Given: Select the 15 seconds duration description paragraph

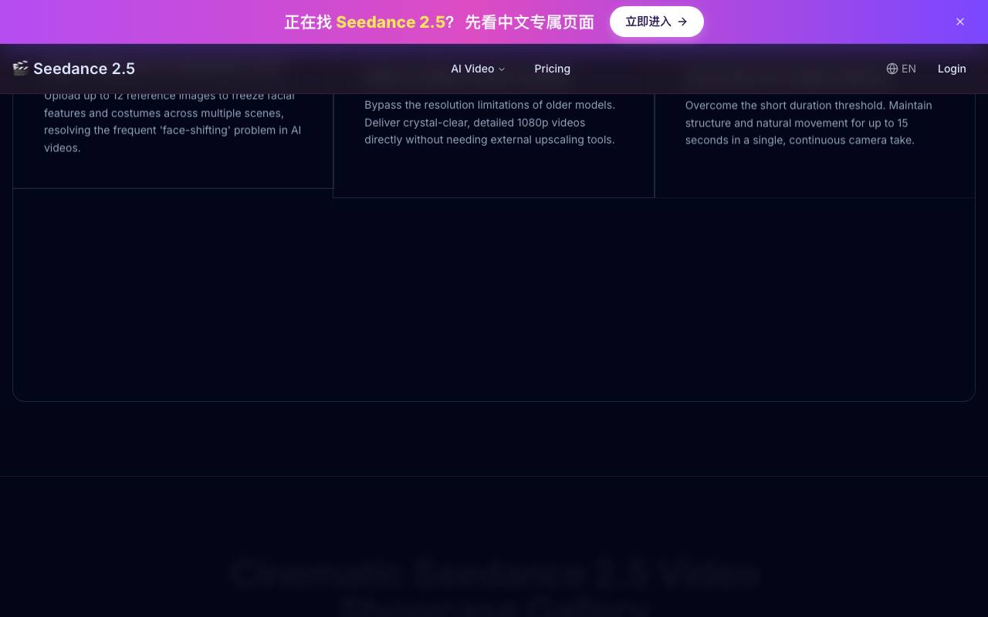Looking at the screenshot, I should (809, 123).
